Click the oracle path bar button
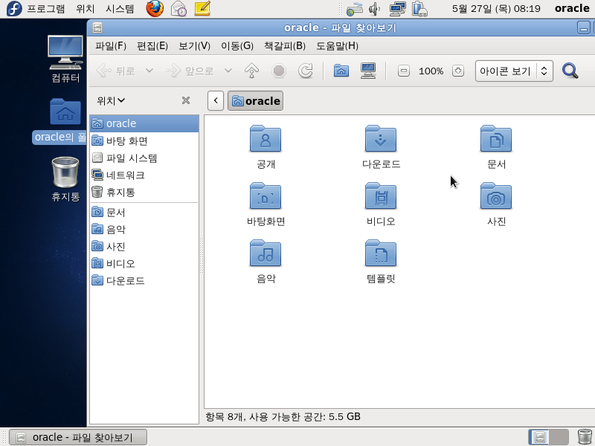This screenshot has height=446, width=595. pos(255,101)
